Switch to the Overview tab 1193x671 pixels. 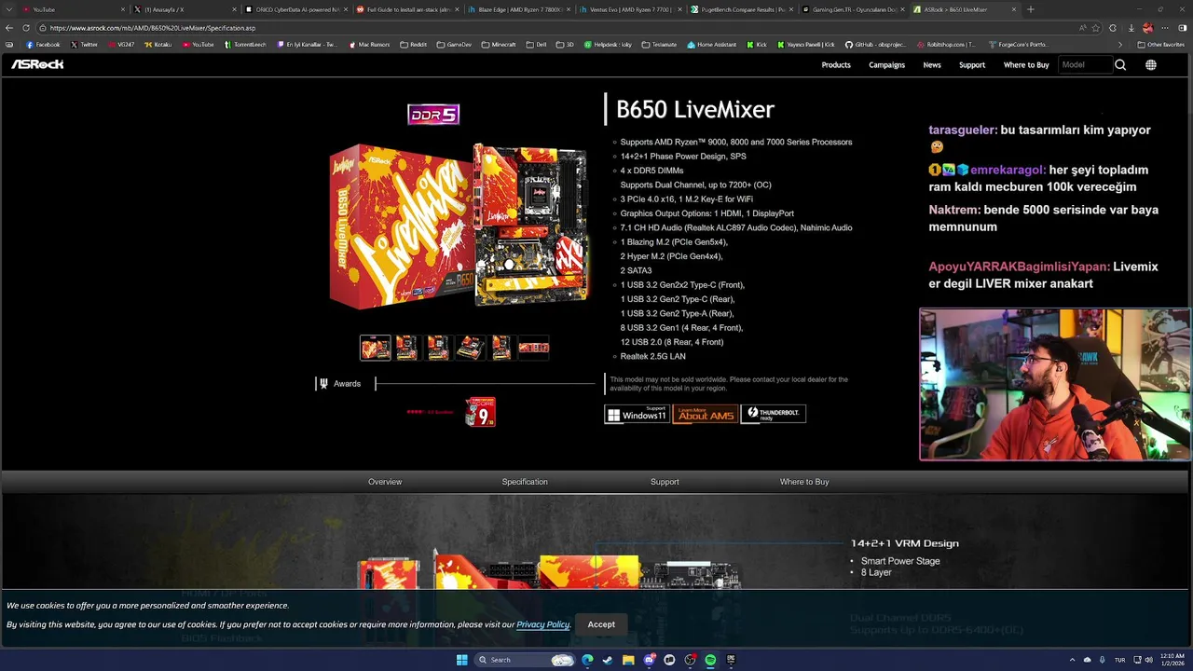click(x=385, y=482)
